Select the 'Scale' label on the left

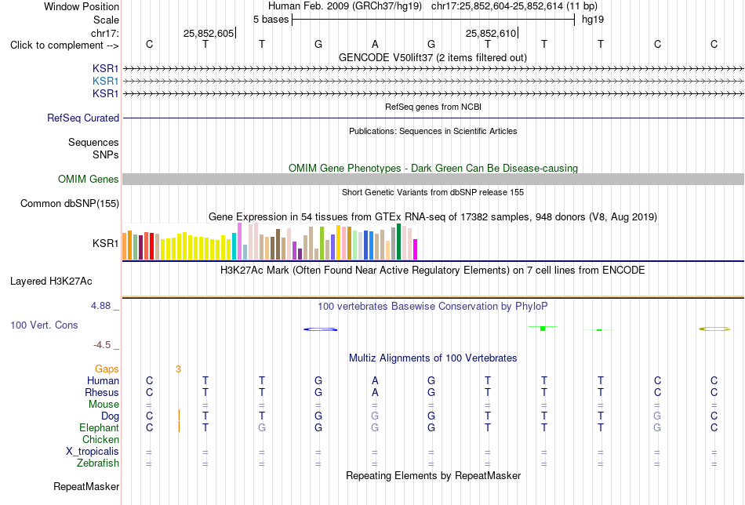106,20
